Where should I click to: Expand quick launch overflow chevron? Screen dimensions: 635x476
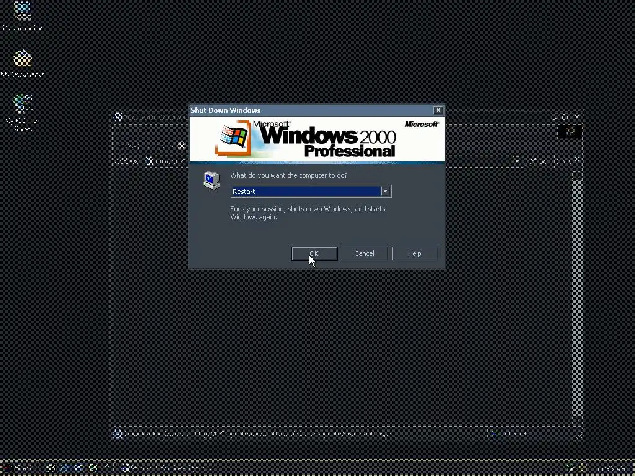[107, 466]
